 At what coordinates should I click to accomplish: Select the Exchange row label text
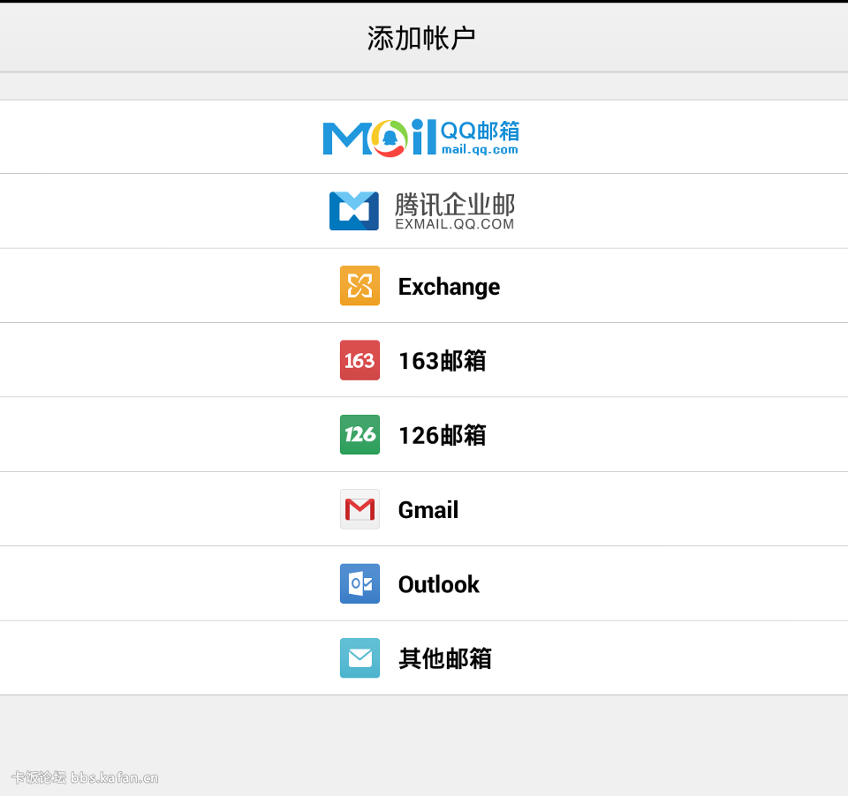449,286
